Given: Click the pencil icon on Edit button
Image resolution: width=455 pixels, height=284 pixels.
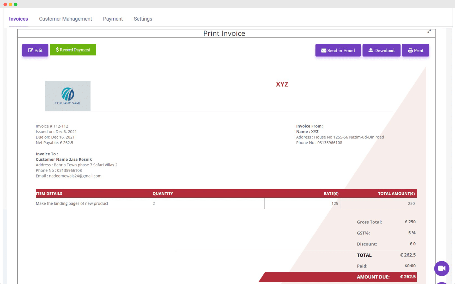Looking at the screenshot, I should pyautogui.click(x=30, y=50).
